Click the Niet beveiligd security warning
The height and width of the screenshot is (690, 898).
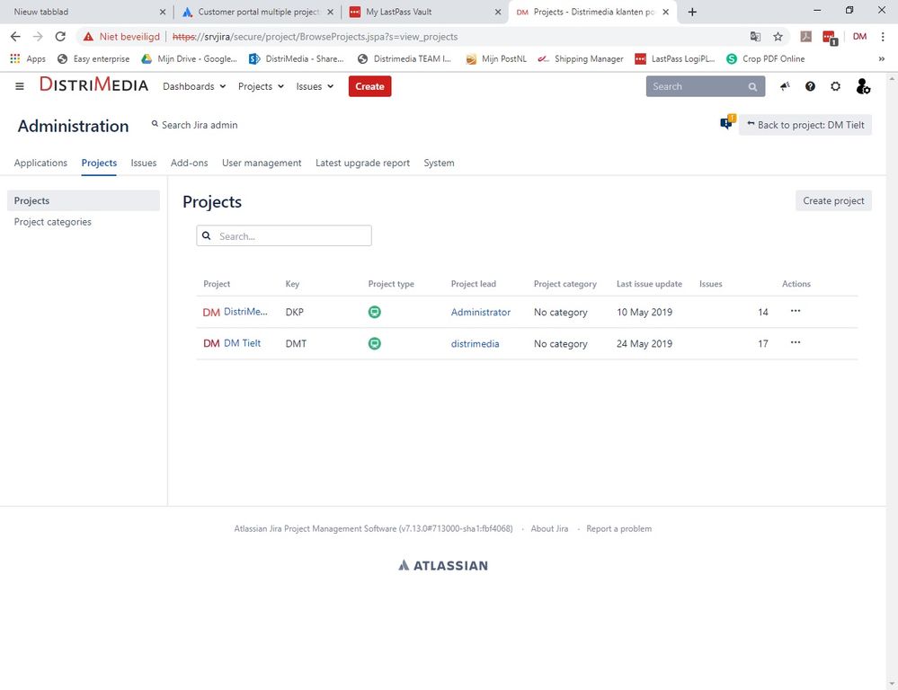click(121, 37)
